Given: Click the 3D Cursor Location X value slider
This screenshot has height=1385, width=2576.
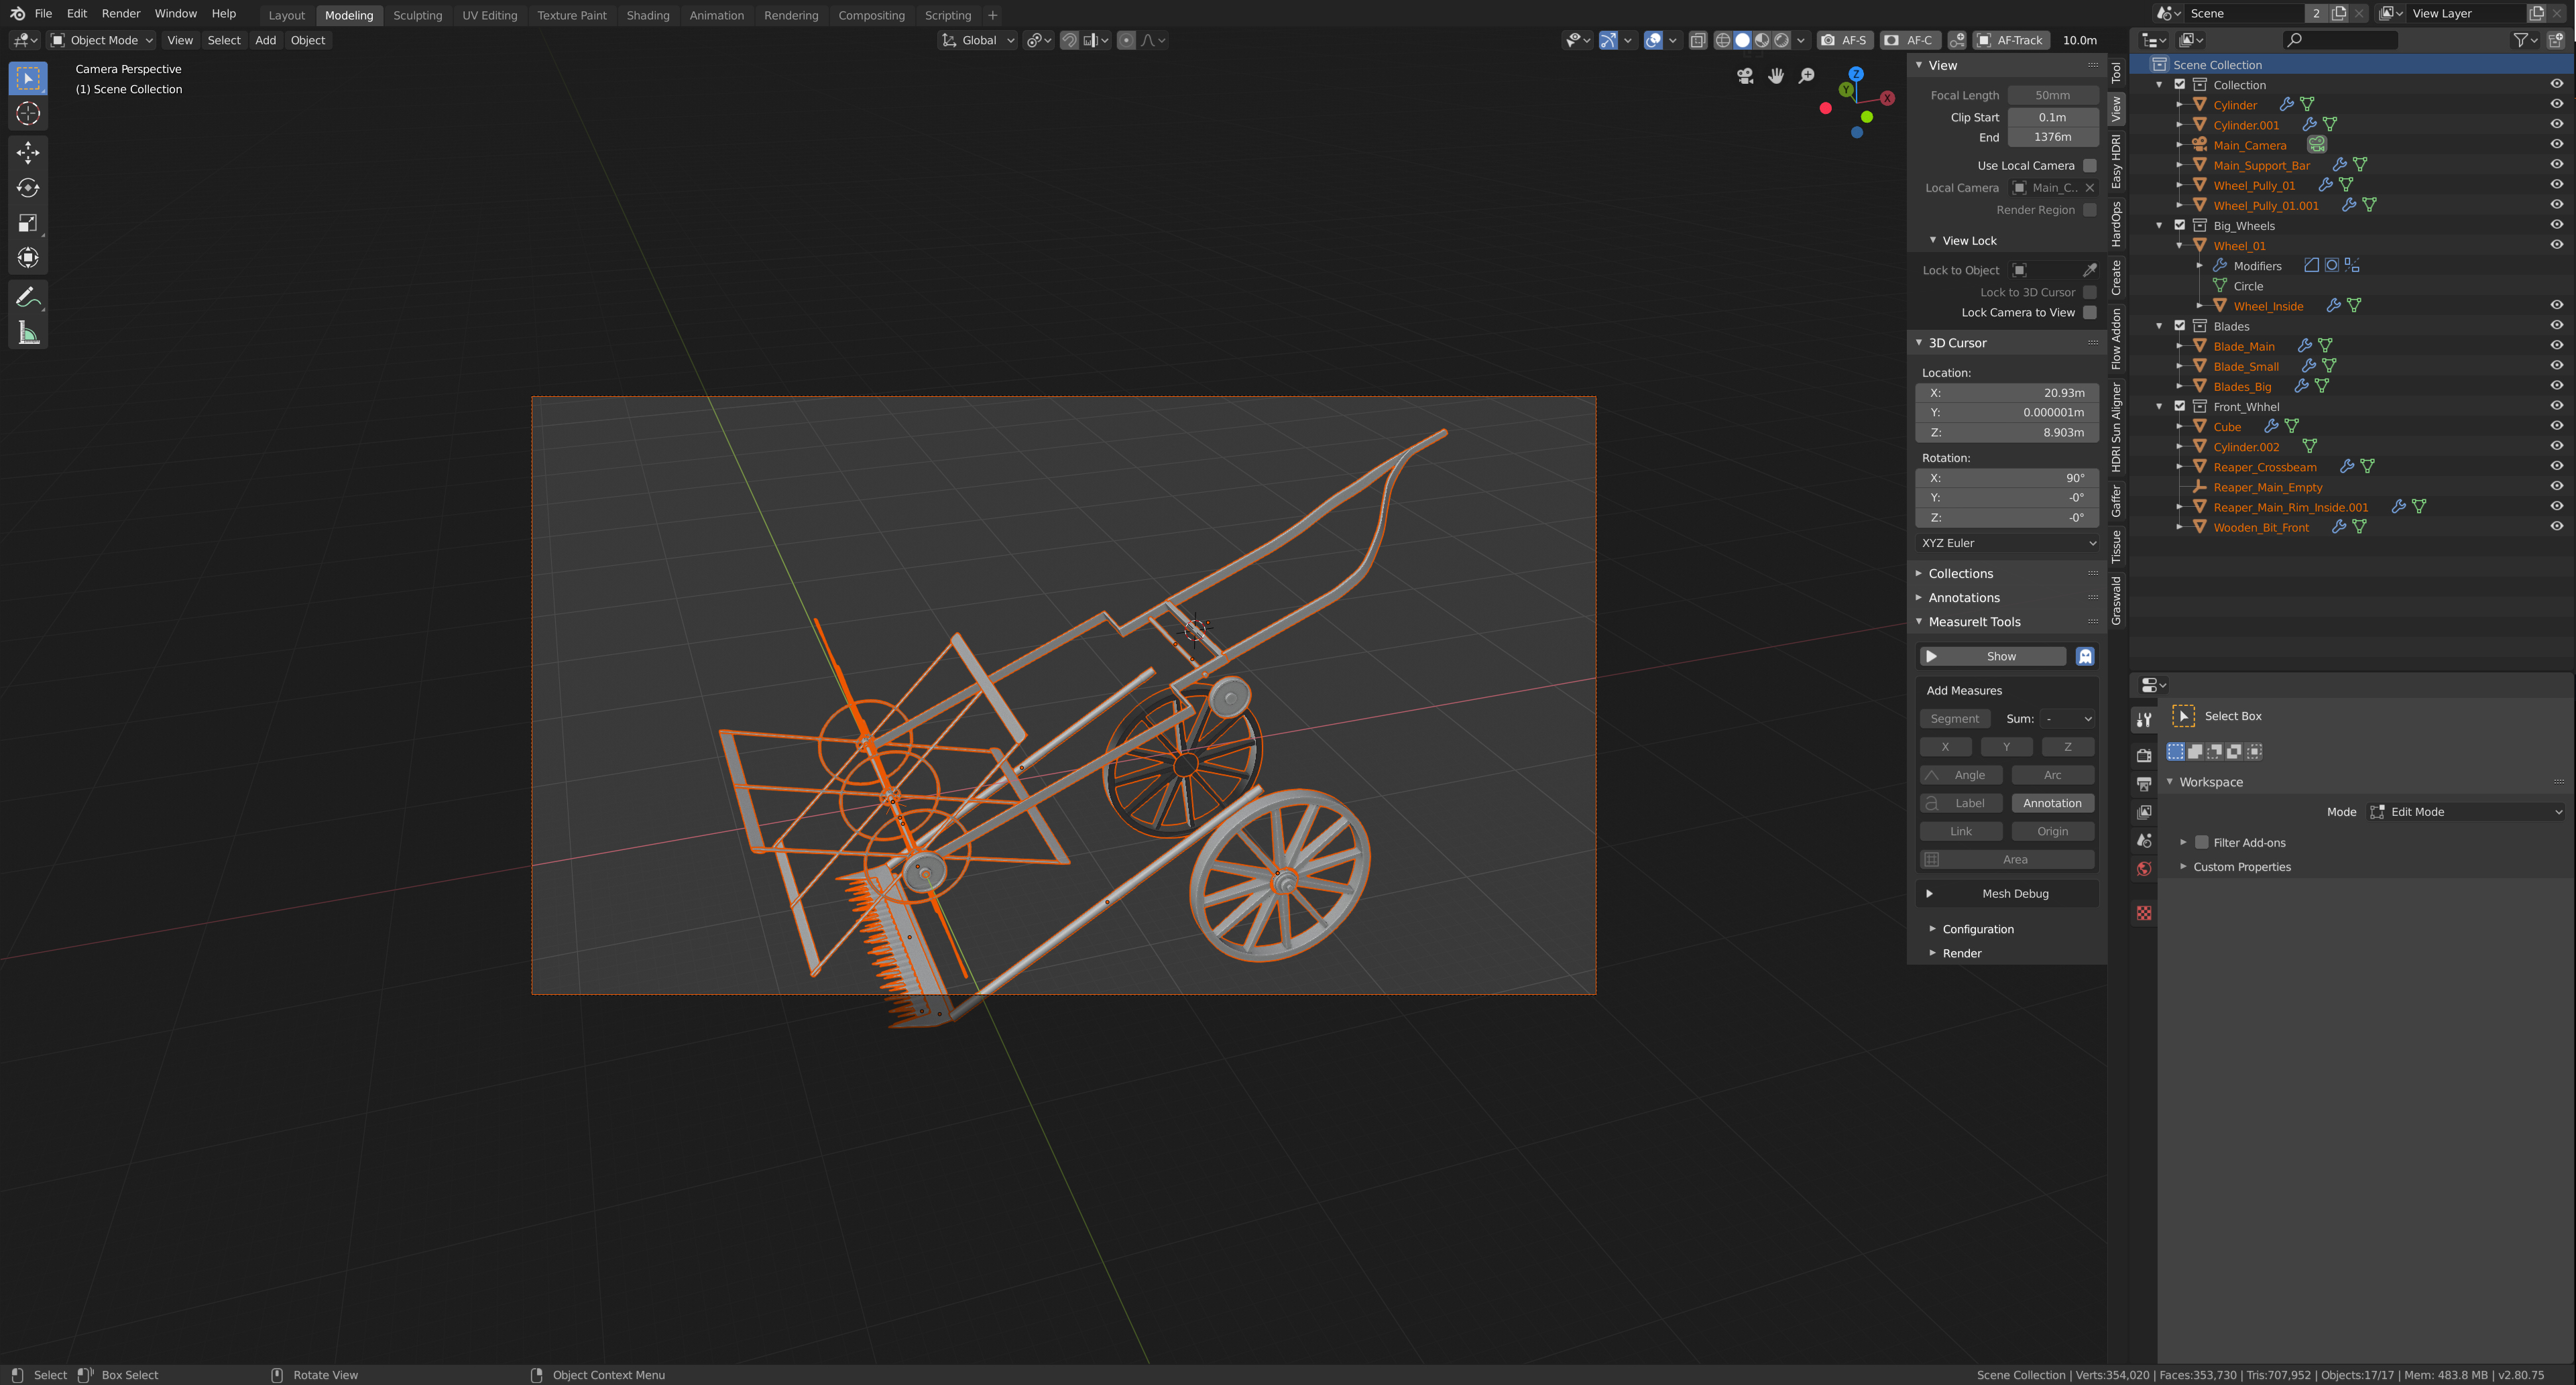Looking at the screenshot, I should pyautogui.click(x=2007, y=393).
